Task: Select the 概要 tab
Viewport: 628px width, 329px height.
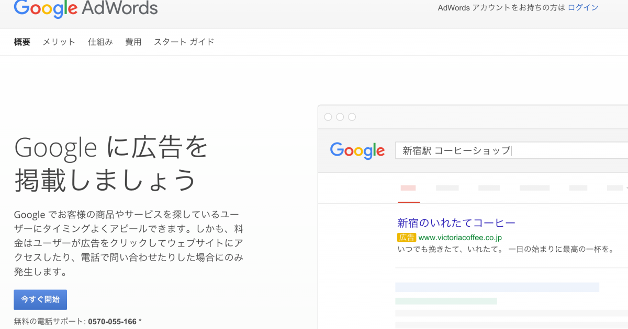Action: point(22,42)
